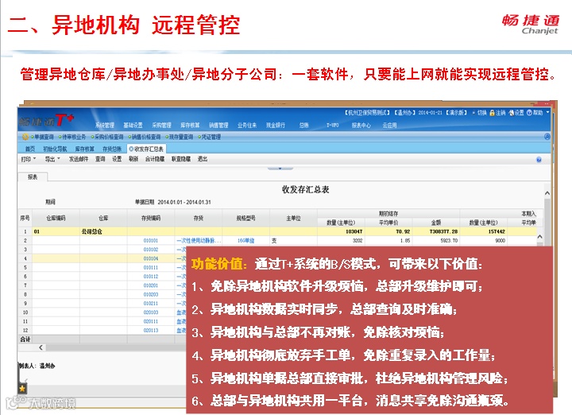
Task: Click the 查询 toolbar button
Action: click(x=100, y=159)
